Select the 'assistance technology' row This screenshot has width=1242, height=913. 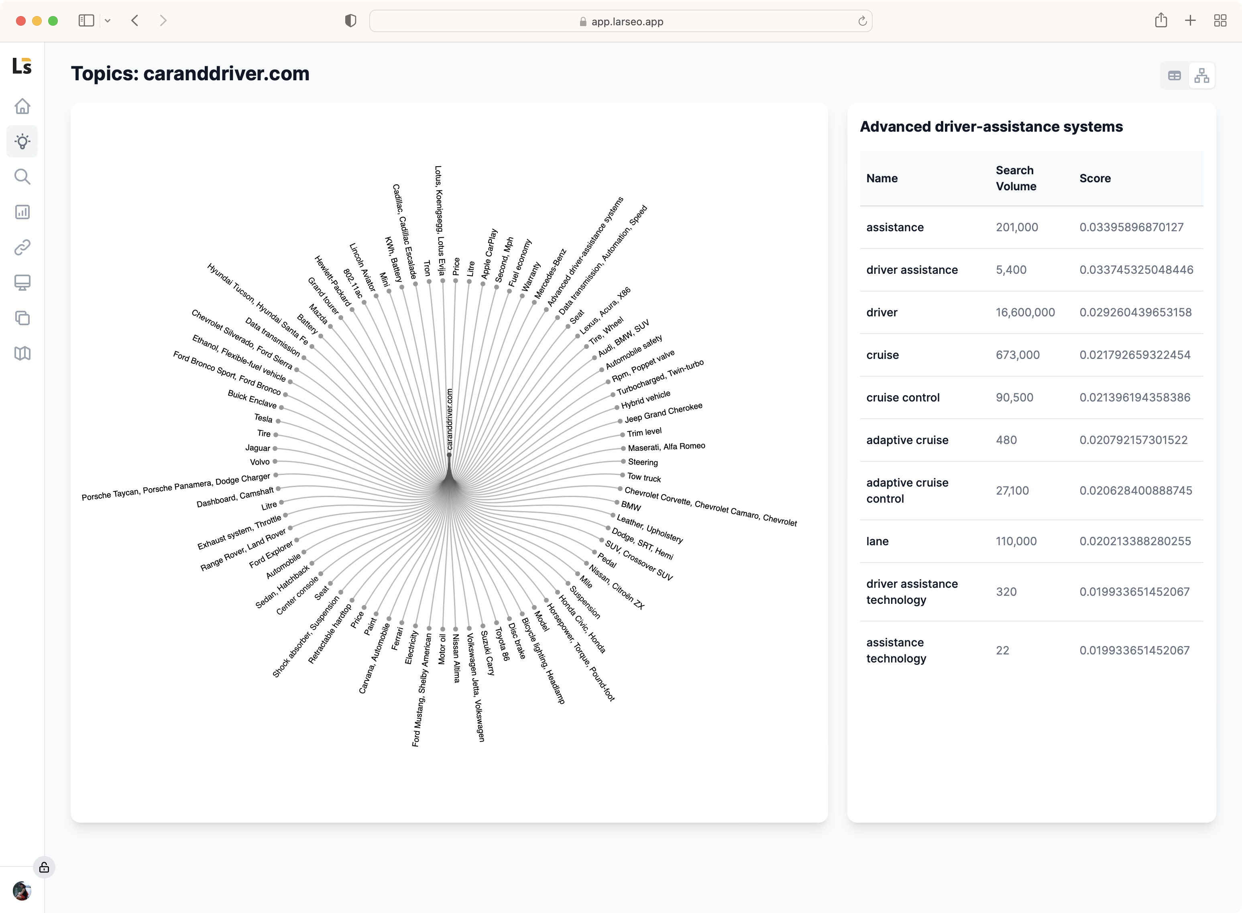[x=1032, y=650]
